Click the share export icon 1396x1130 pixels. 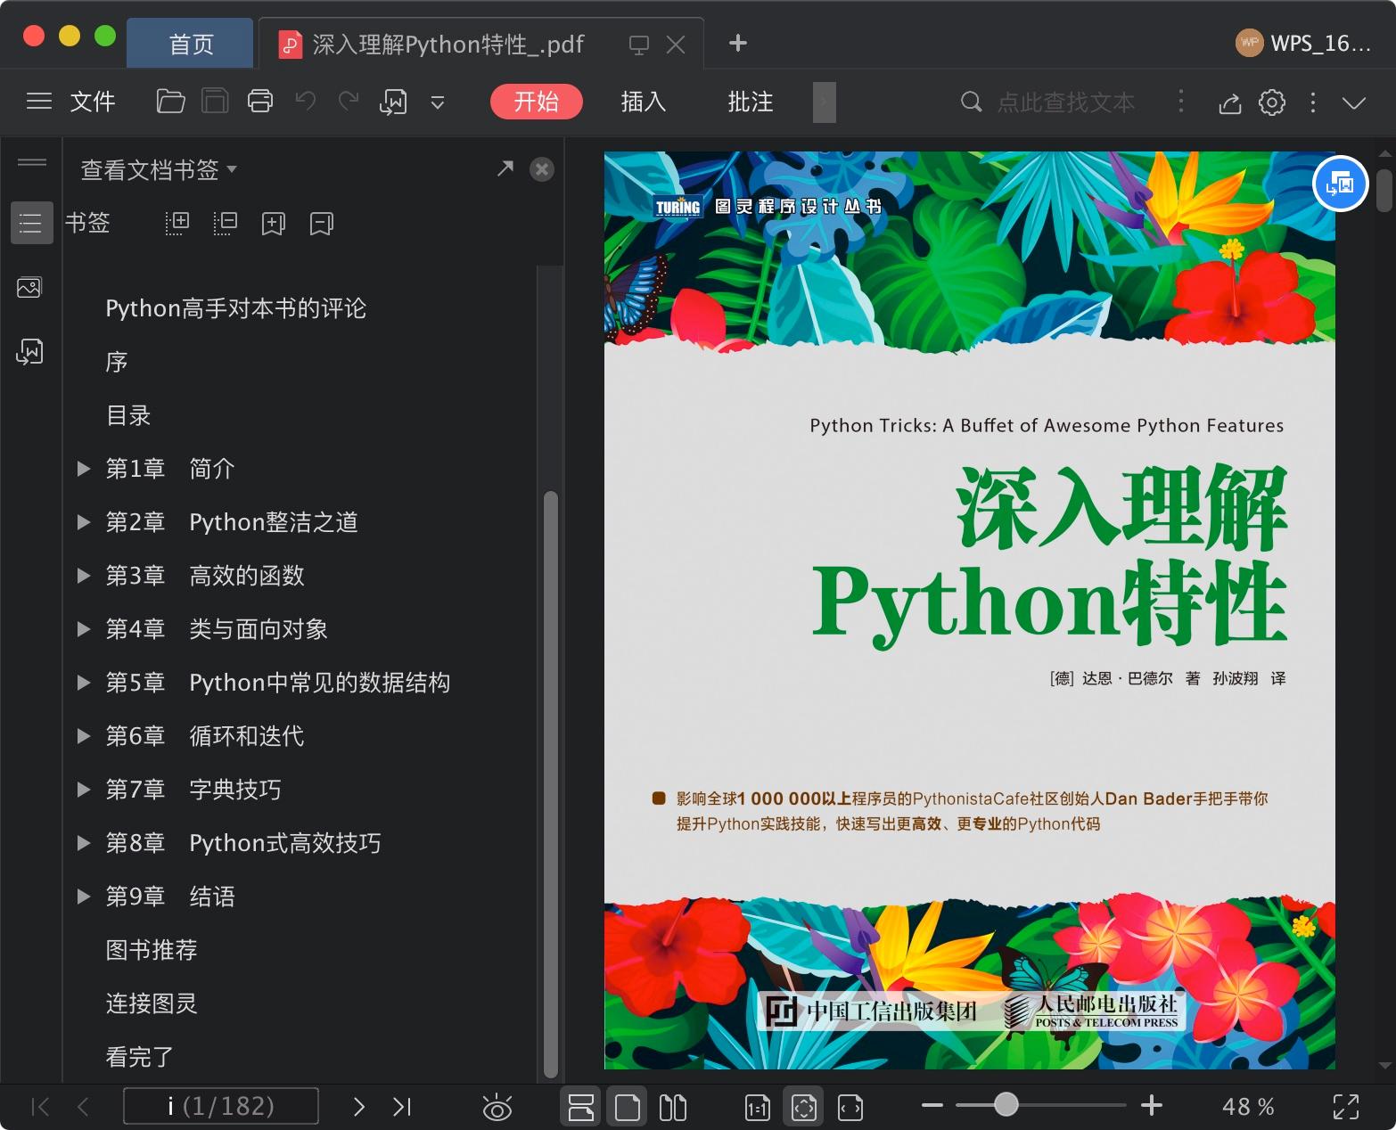tap(1230, 102)
